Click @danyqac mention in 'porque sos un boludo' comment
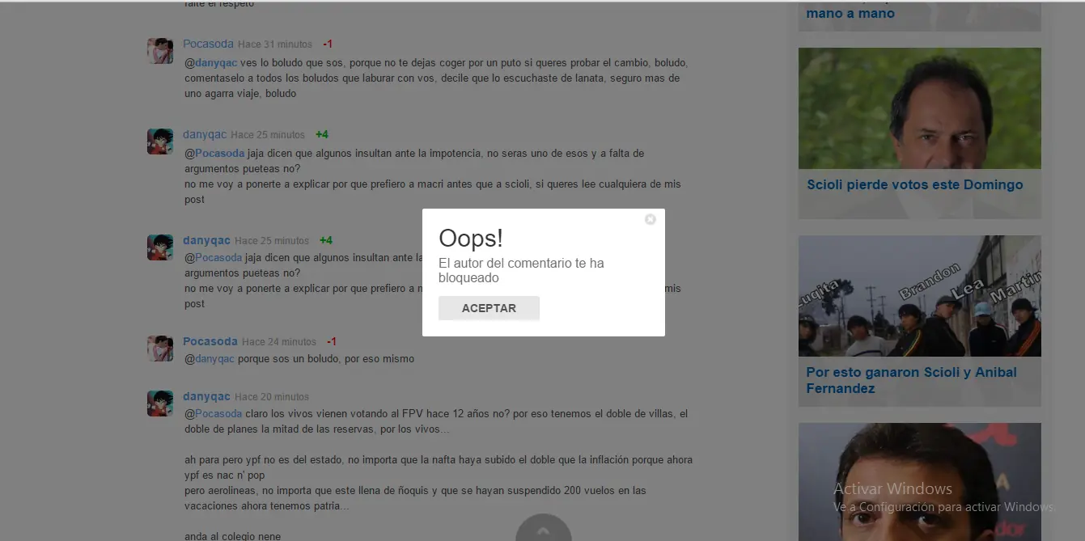 point(210,358)
